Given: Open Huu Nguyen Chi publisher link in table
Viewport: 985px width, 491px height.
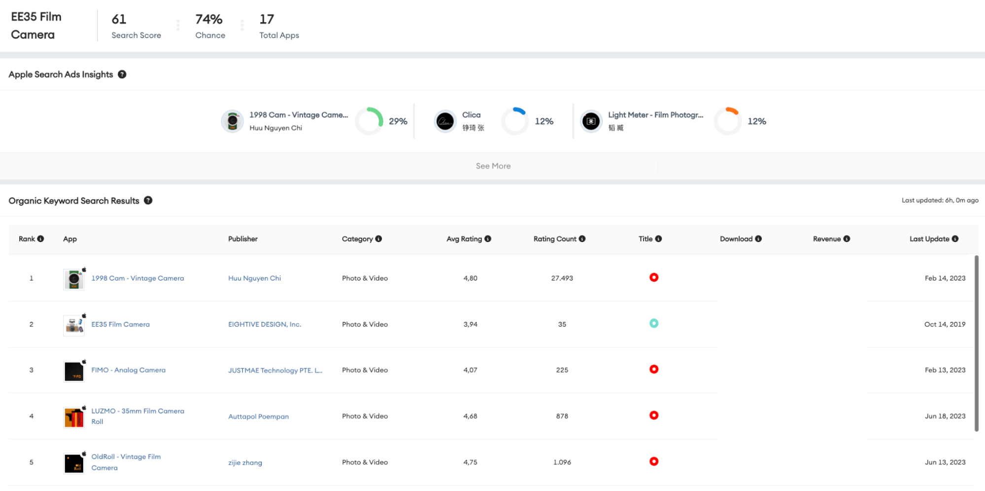Looking at the screenshot, I should pos(254,278).
